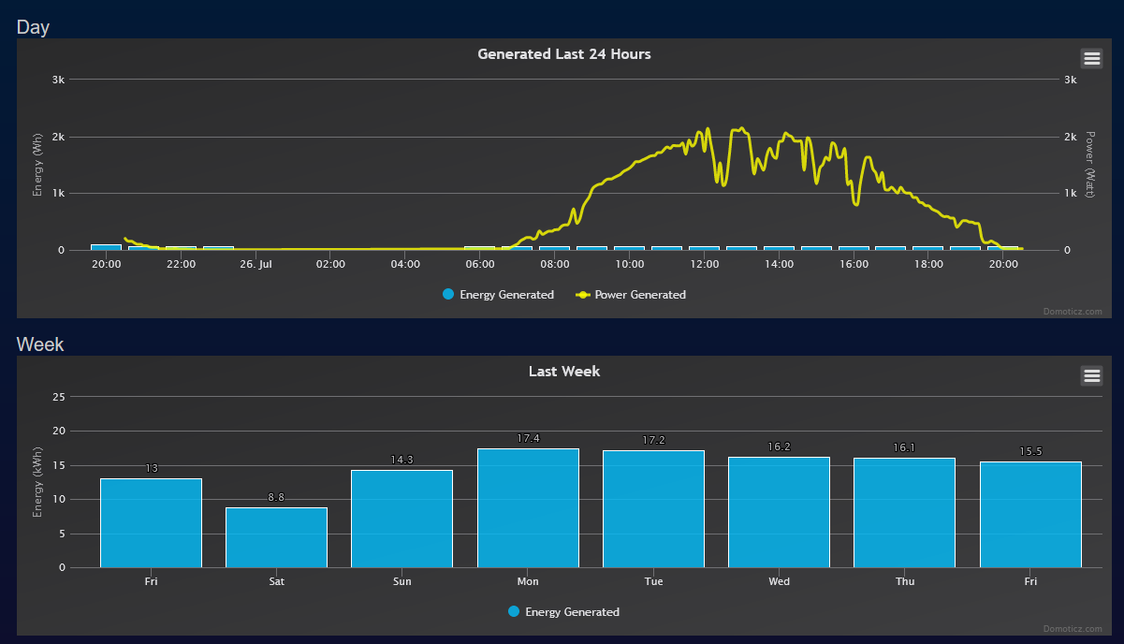Click the Sunday energy bar

click(x=401, y=519)
